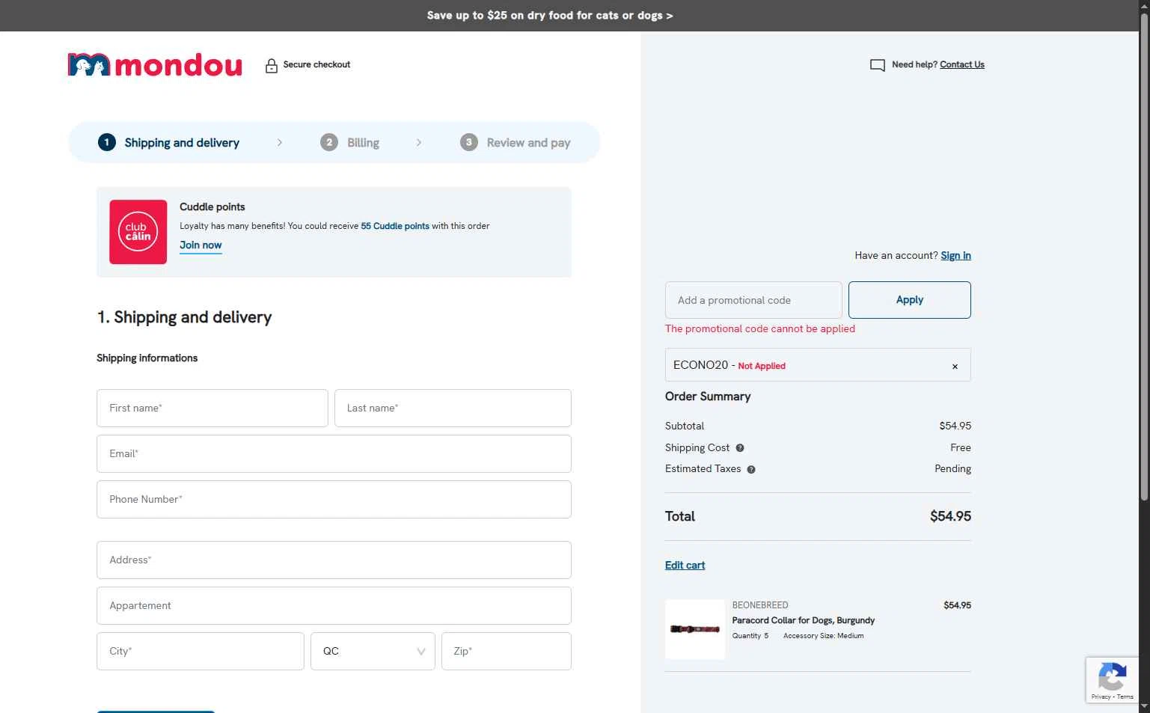Go to the Billing step

[x=363, y=143]
